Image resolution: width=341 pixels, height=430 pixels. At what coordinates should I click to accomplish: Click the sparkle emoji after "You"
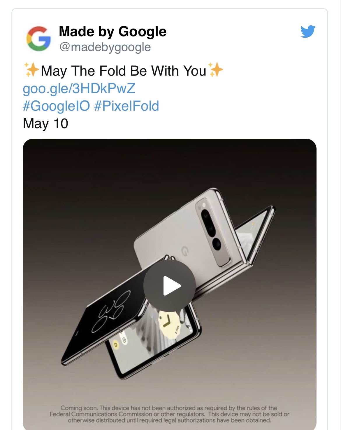tap(216, 70)
